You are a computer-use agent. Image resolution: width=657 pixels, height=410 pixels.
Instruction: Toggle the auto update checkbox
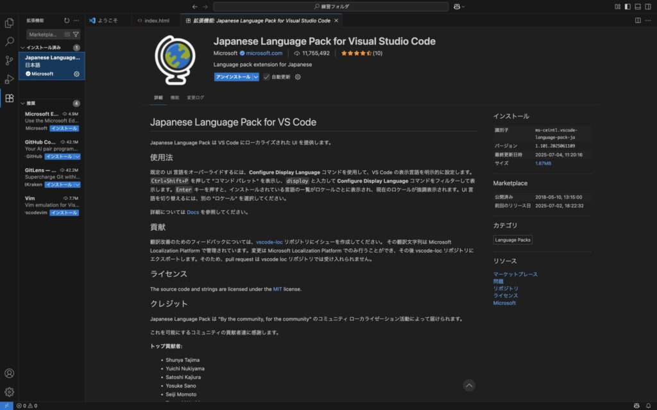coord(266,77)
